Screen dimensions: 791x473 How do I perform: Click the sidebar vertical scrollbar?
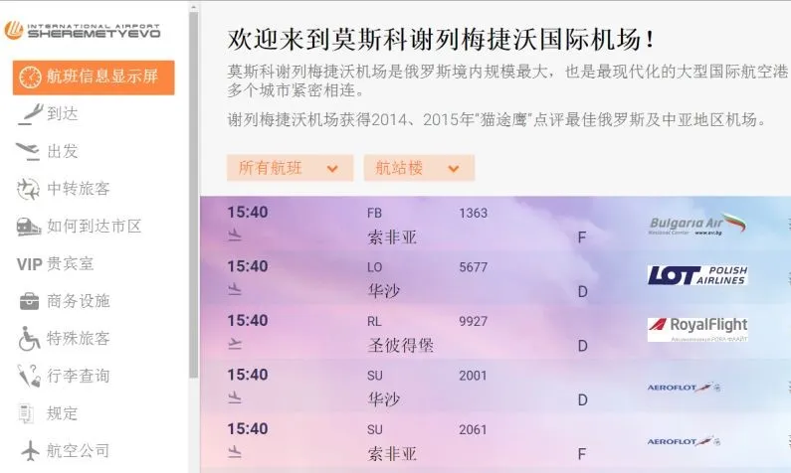[x=194, y=199]
